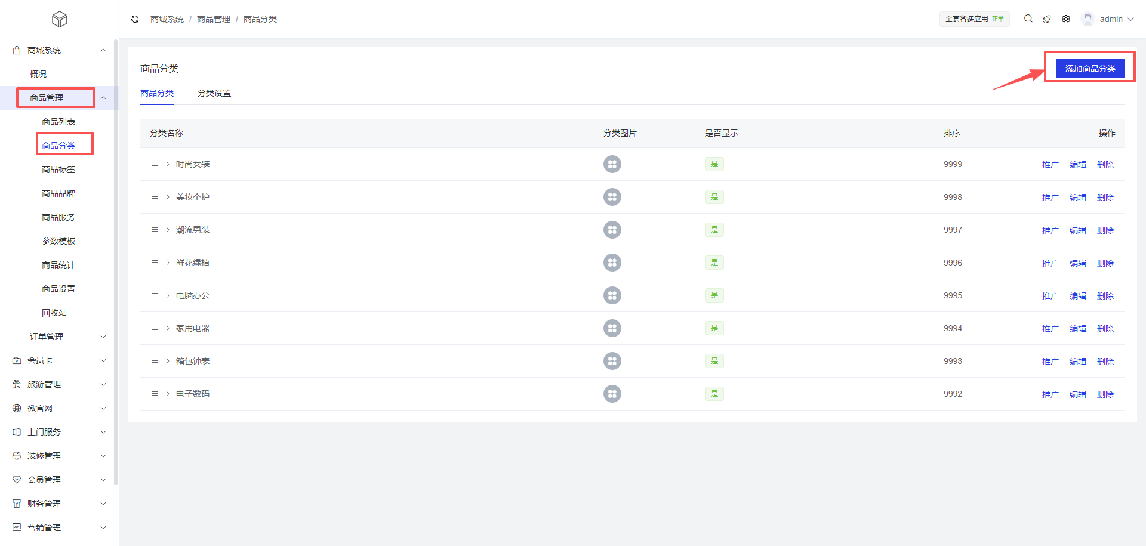The image size is (1146, 546).
Task: Open the search icon in top bar
Action: point(1028,19)
